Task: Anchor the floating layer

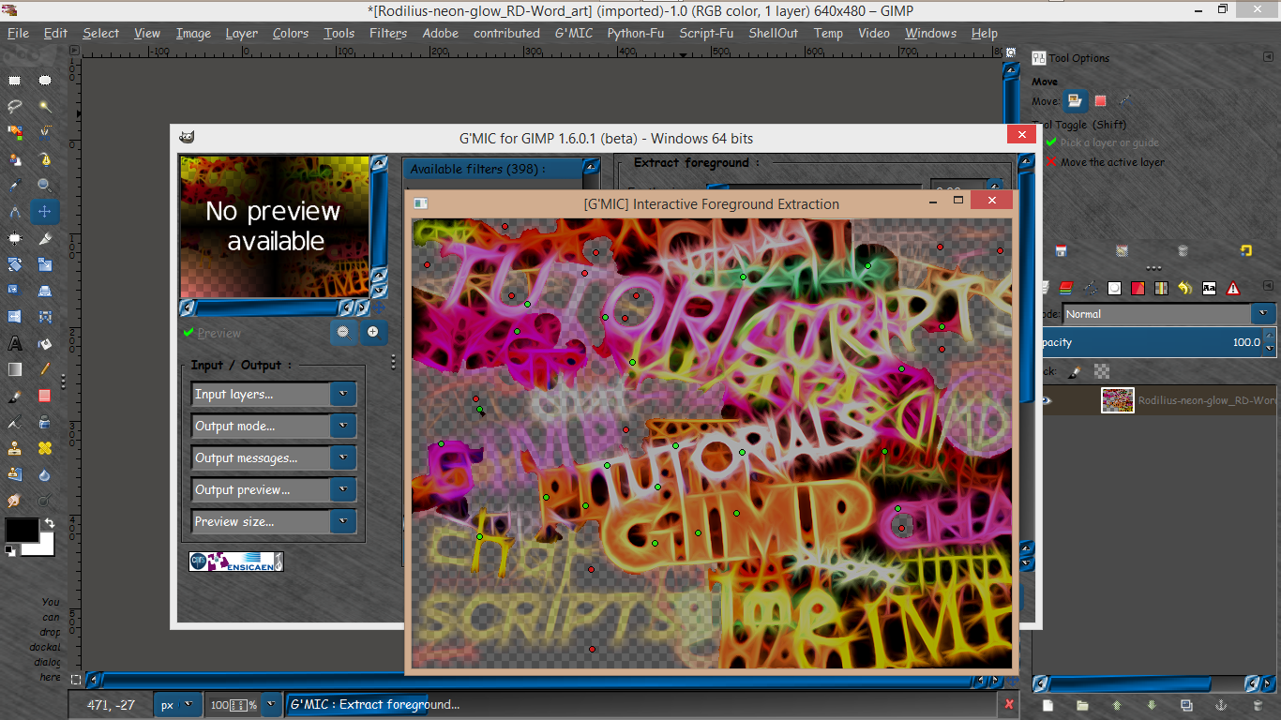Action: [1221, 705]
